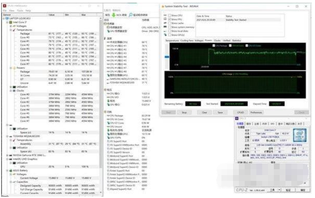
Task: Collapse Temperatures under Intel Core i7
Action: pyautogui.click(x=10, y=30)
